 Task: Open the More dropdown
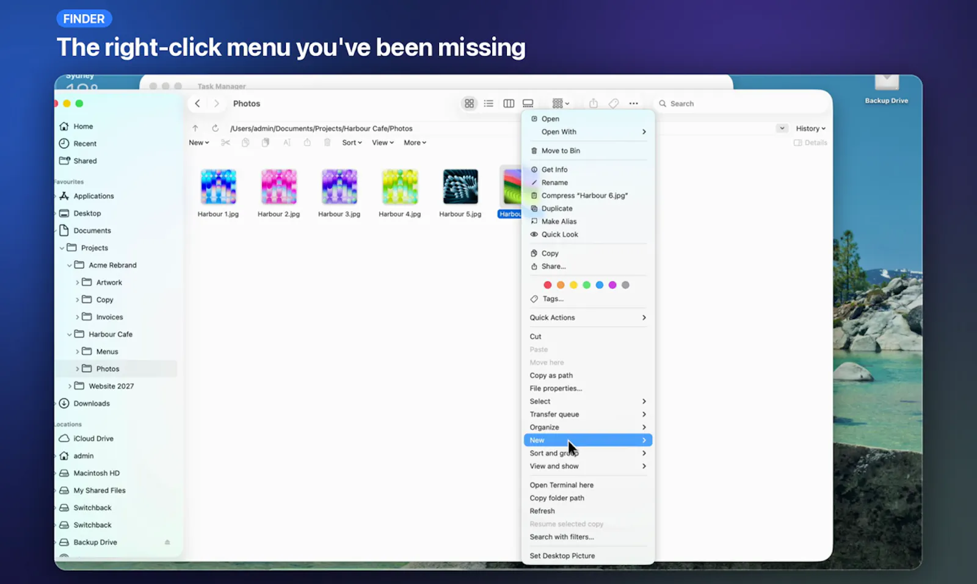click(415, 143)
